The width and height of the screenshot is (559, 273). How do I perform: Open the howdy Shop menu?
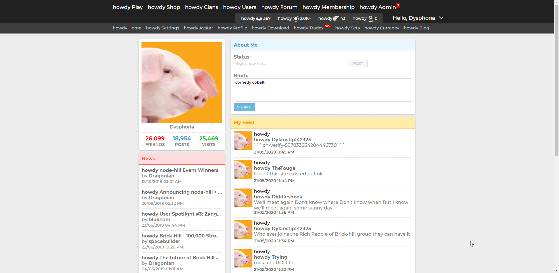click(164, 7)
